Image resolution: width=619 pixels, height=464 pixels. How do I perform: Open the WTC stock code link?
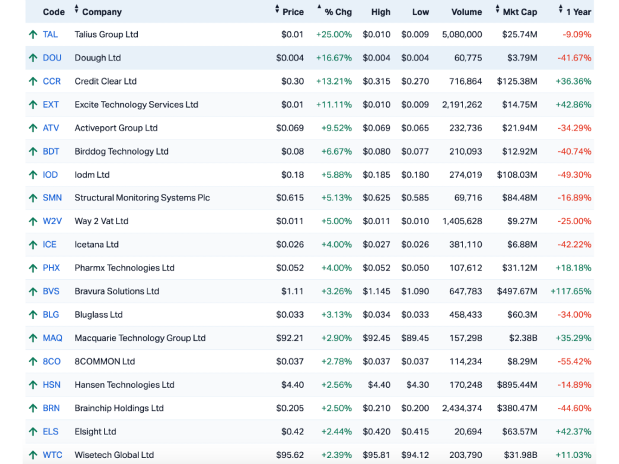point(53,455)
